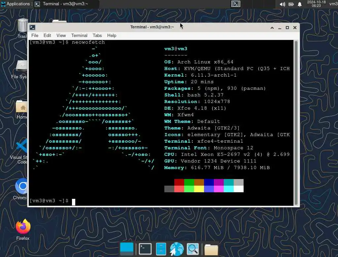
Task: Click the Terminal vertical scrollbar
Action: [296, 123]
